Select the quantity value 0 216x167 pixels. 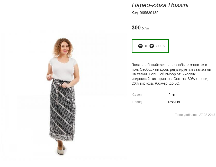(146, 46)
